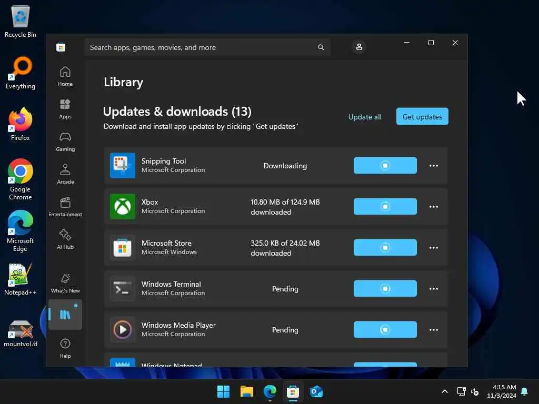Open File Explorer from the taskbar
This screenshot has width=539, height=404.
pyautogui.click(x=247, y=391)
